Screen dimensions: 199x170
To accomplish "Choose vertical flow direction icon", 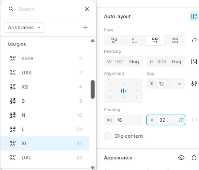I will tap(134, 40).
